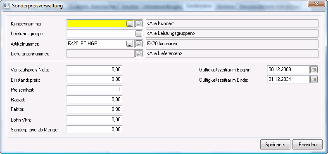This screenshot has height=154, width=328.
Task: Click the Leistungsgruppe: label
Action: (27, 34)
